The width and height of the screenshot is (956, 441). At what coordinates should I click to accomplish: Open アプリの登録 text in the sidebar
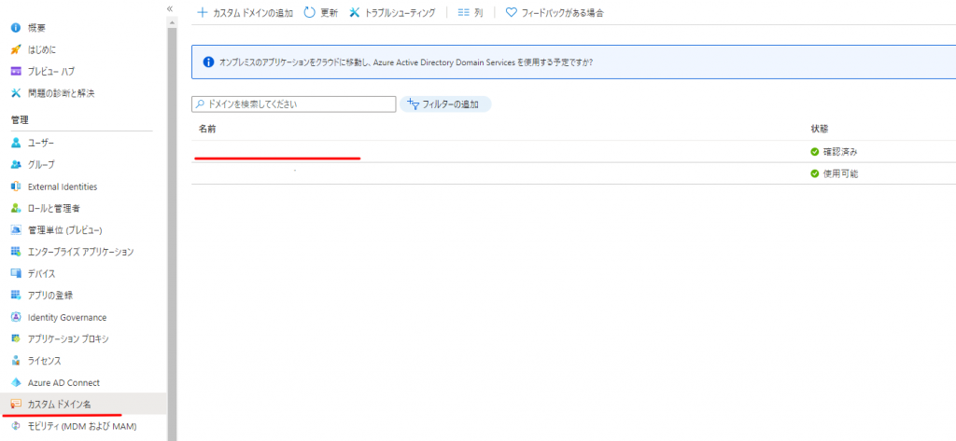click(x=50, y=296)
